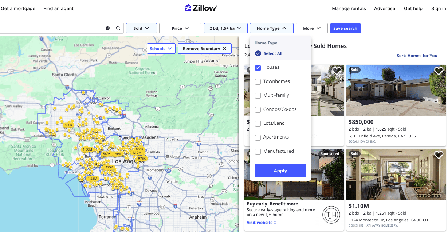
Task: Check the Condos/Co-ops option
Action: pyautogui.click(x=258, y=109)
